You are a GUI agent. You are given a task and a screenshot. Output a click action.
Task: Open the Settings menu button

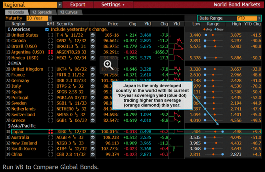click(112, 5)
